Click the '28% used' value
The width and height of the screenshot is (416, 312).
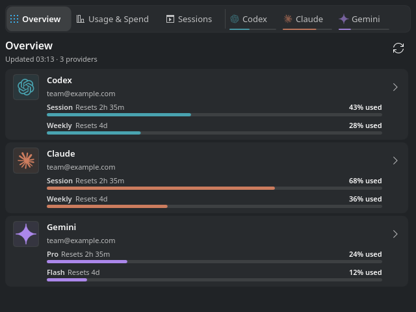[365, 125]
